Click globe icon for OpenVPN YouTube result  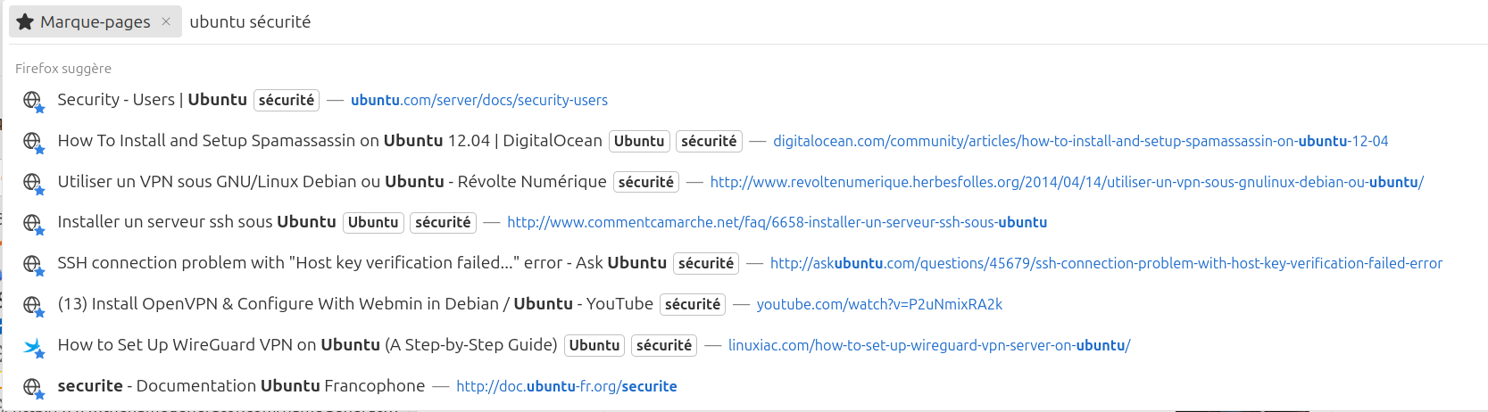(33, 305)
